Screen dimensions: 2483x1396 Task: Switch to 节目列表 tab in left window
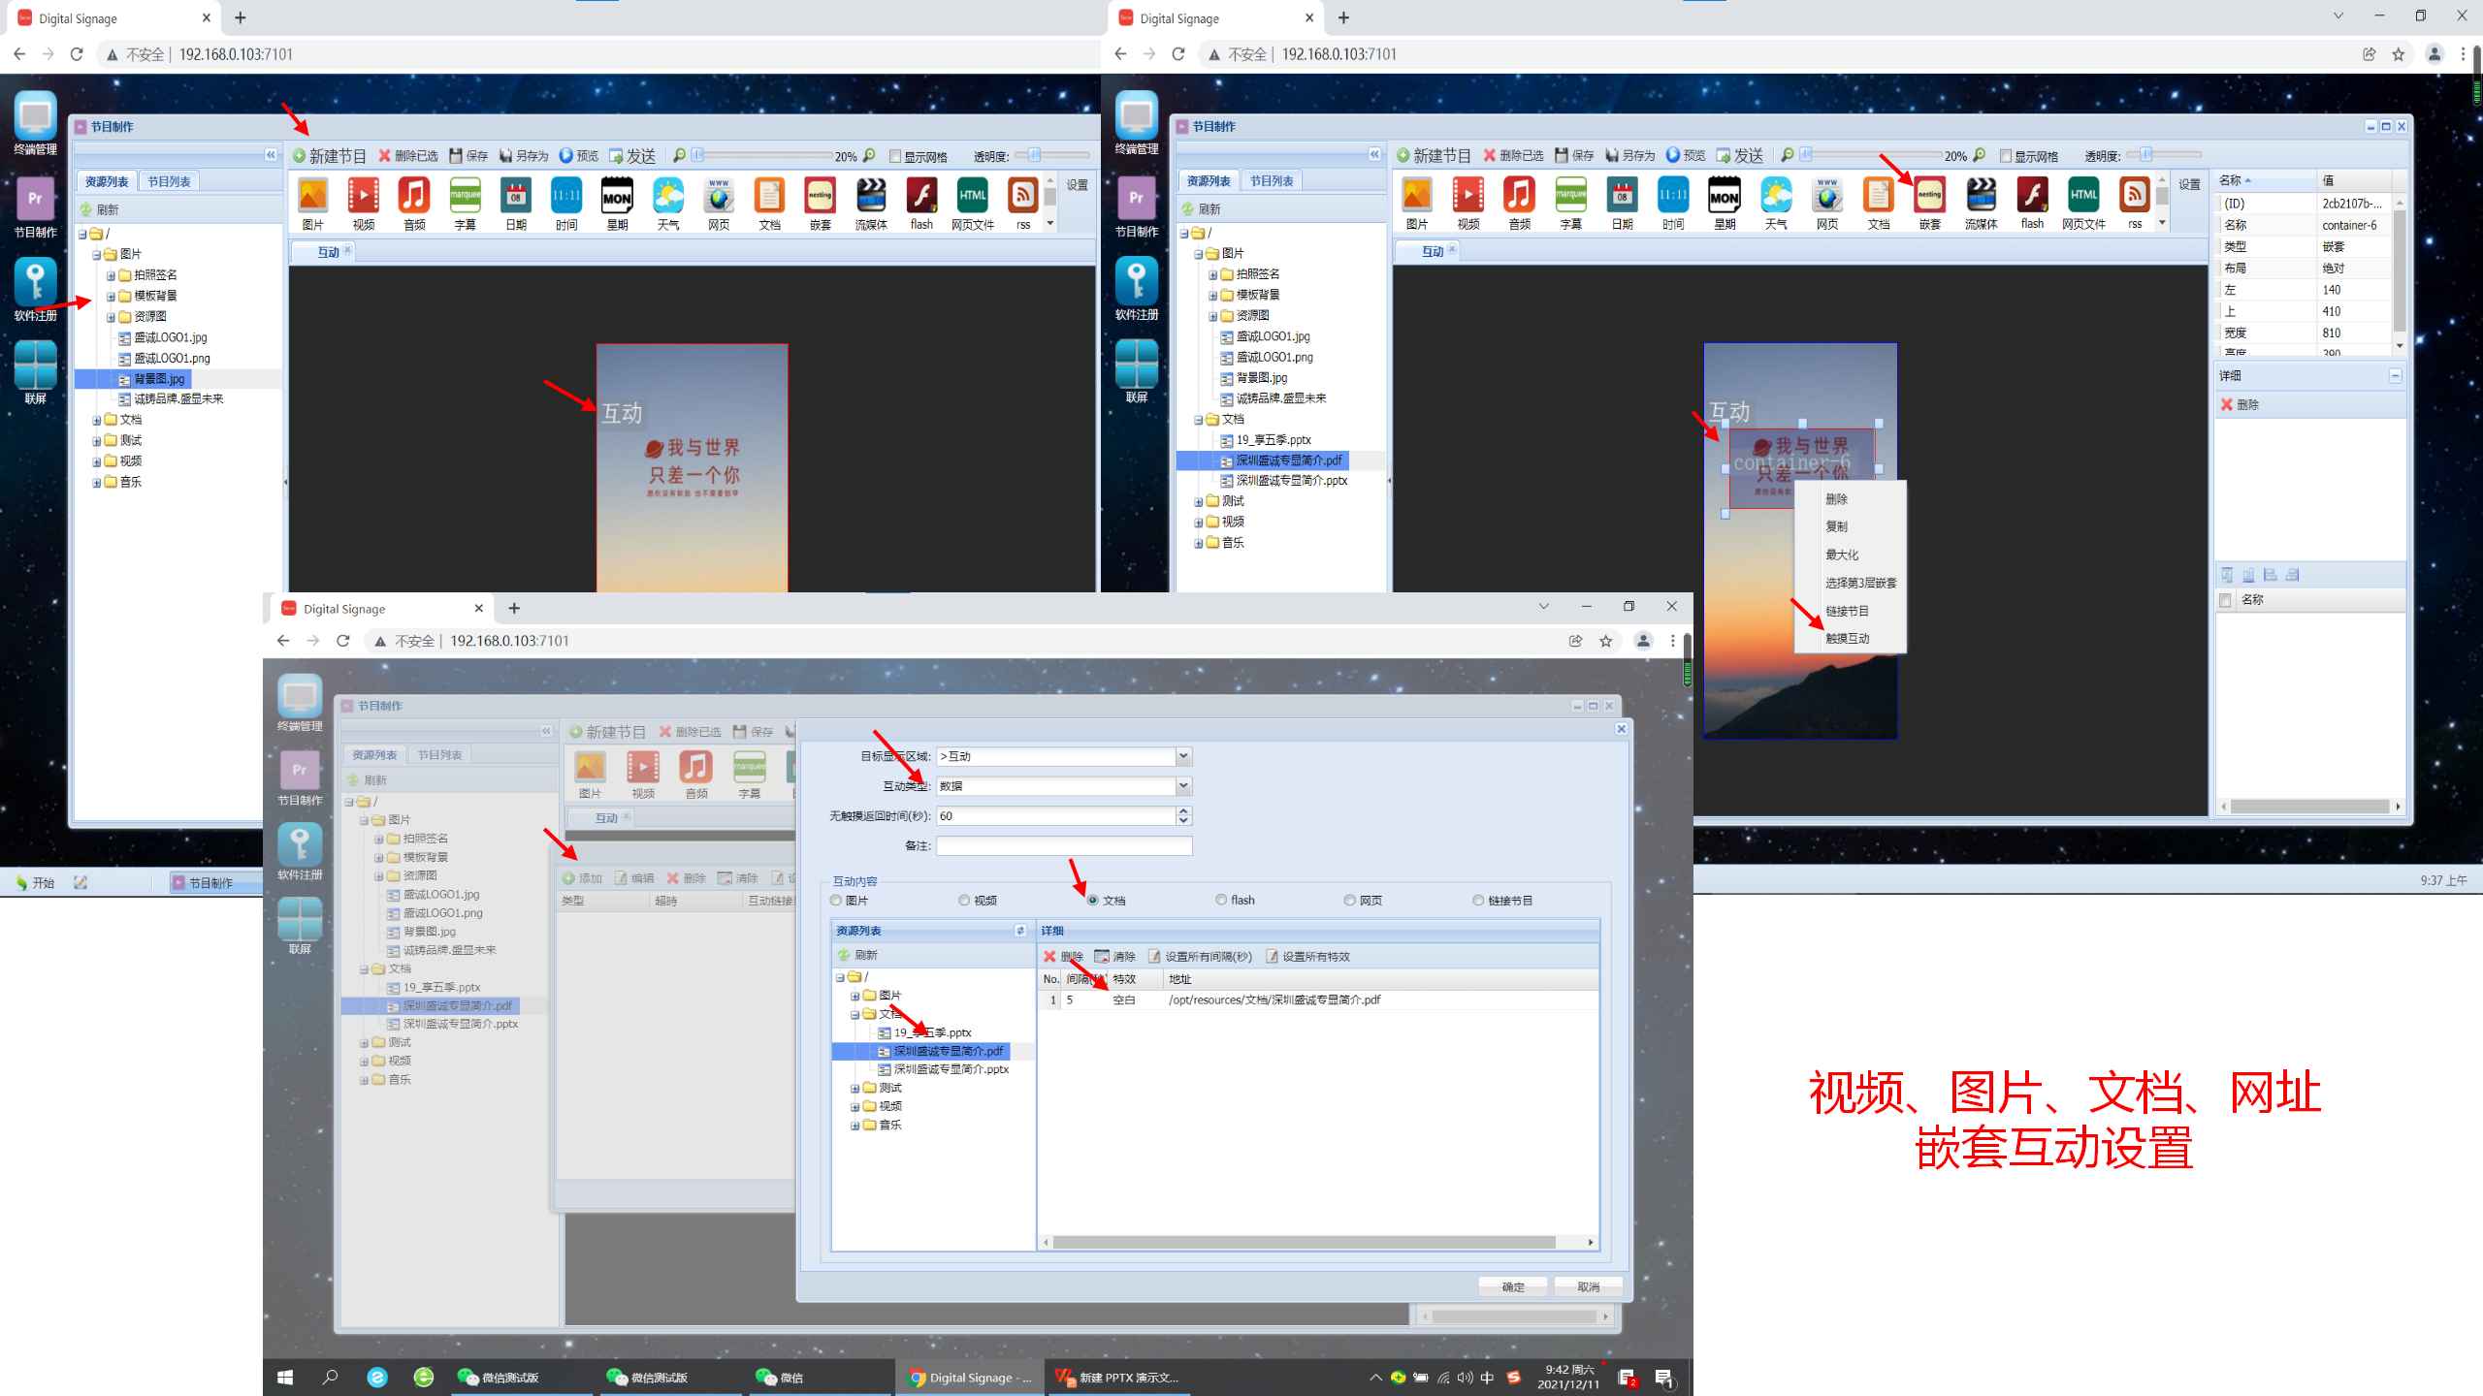(x=169, y=181)
